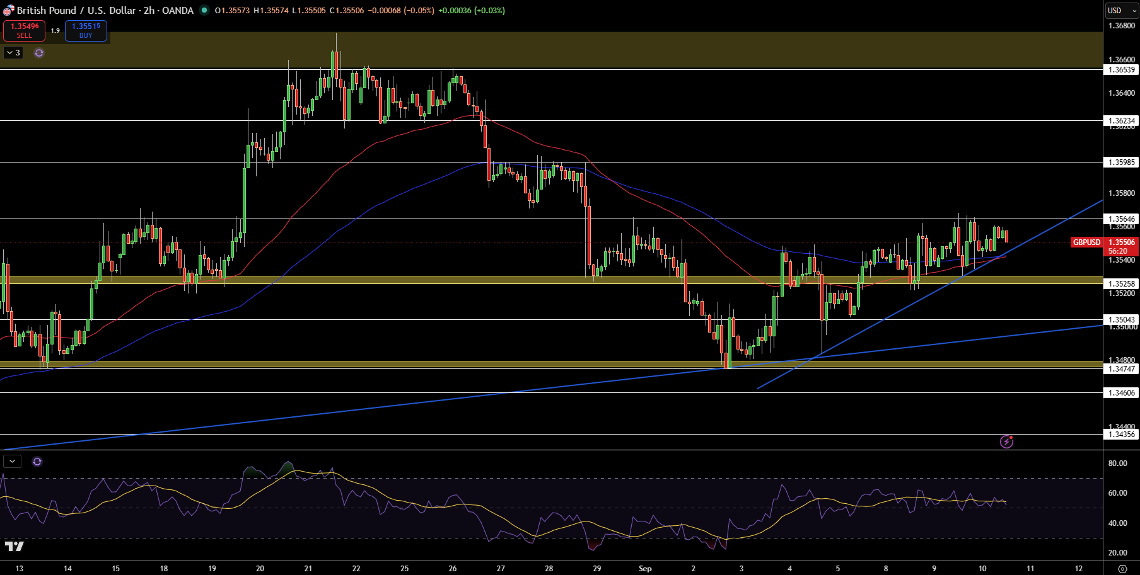The image size is (1140, 575).
Task: Click the lightning bolt icon above RSI pane
Action: pos(1007,441)
